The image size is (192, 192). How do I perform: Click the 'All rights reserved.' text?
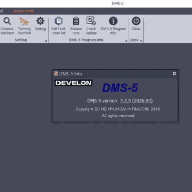(x=118, y=116)
